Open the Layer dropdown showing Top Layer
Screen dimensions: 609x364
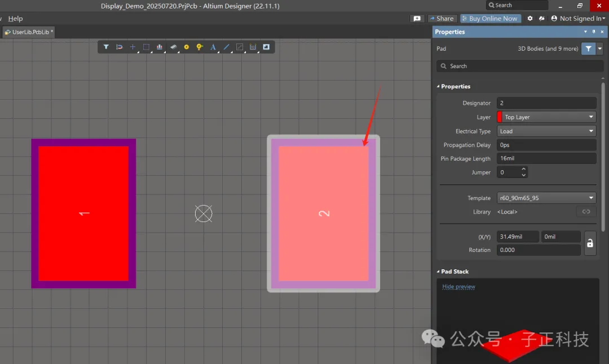(546, 117)
